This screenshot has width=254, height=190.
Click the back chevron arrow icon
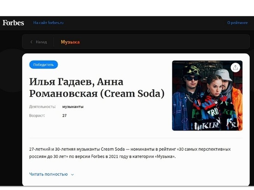tap(31, 42)
